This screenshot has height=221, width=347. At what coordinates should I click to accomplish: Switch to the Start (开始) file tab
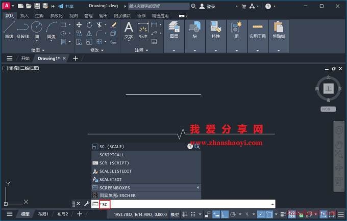tap(25, 58)
